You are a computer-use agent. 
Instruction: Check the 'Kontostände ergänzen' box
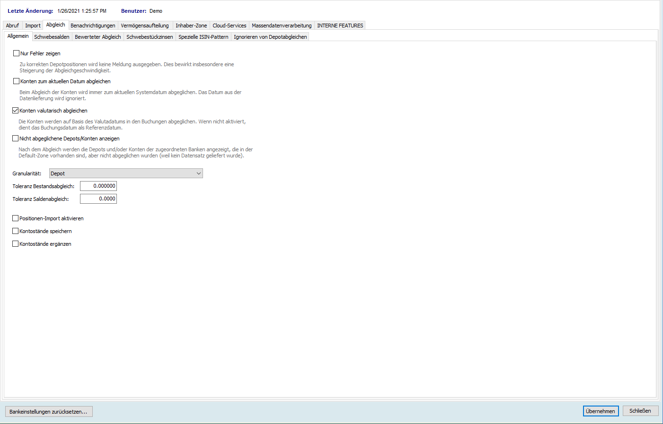(16, 244)
